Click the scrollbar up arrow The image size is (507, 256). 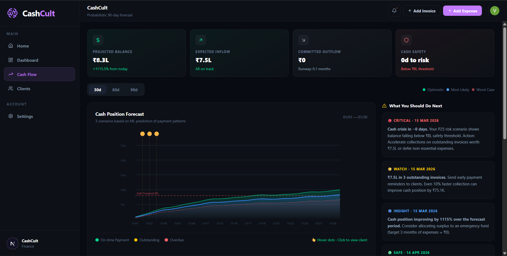[505, 24]
